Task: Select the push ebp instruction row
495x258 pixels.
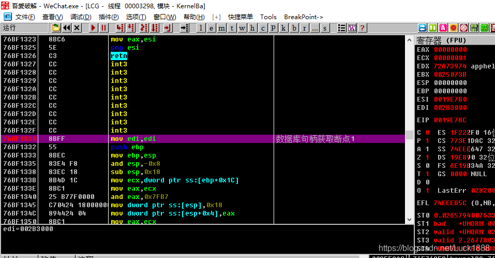Action: click(x=203, y=147)
